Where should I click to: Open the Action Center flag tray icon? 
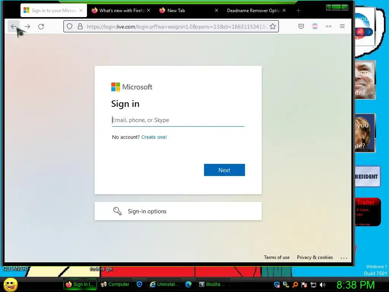point(304,285)
